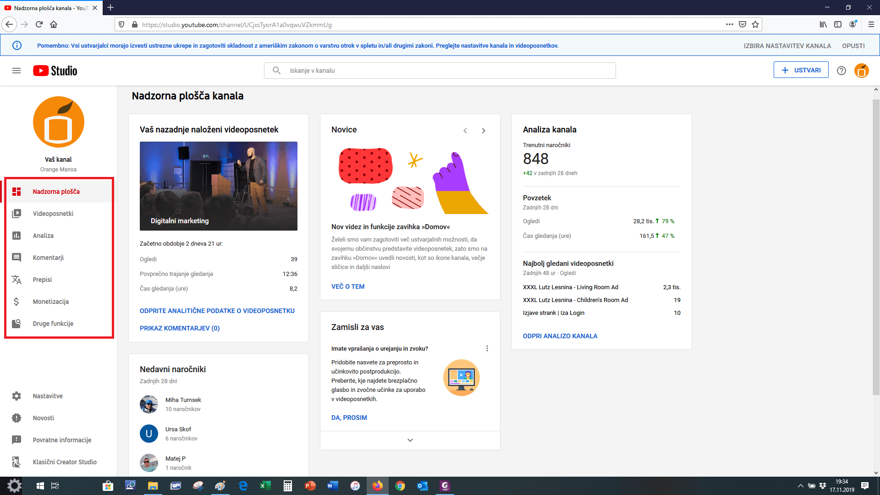
Task: Select Druge funkcije menu item
Action: pyautogui.click(x=53, y=324)
